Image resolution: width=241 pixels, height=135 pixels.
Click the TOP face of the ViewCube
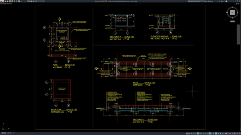point(232,12)
